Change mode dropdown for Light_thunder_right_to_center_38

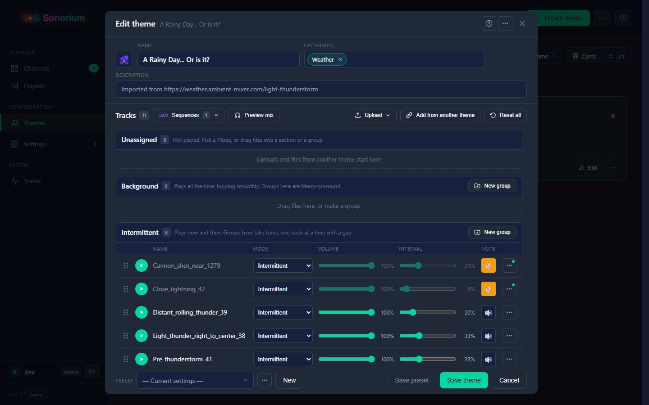pos(283,336)
